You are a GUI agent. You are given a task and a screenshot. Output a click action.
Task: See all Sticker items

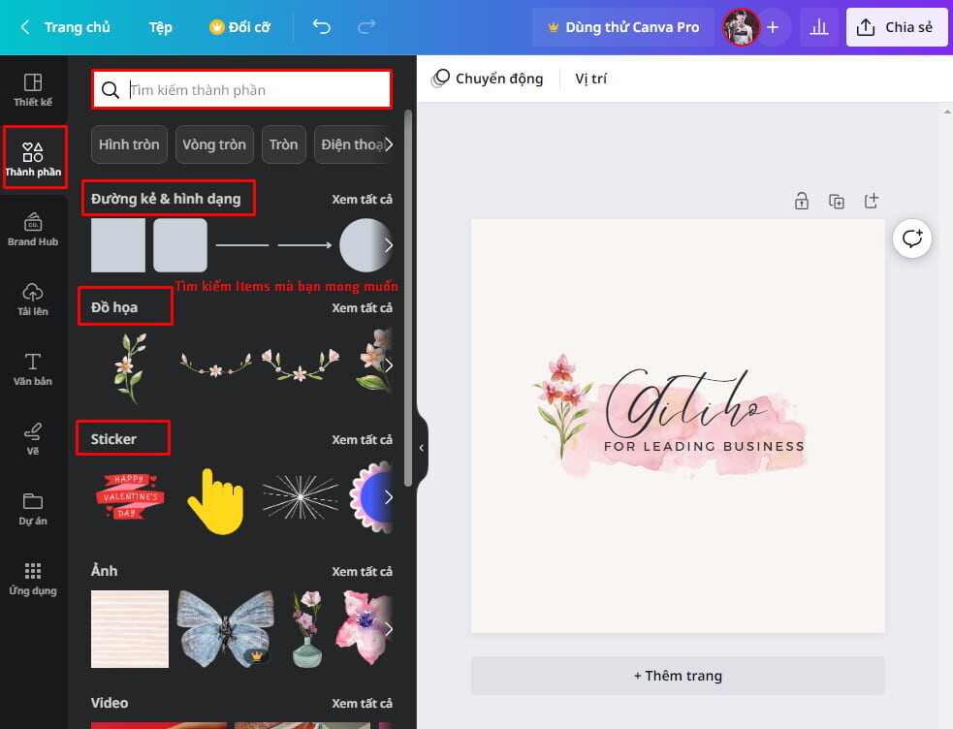tap(362, 440)
